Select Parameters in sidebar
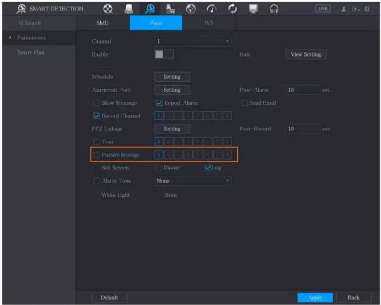This screenshot has height=305, width=381. pos(31,38)
